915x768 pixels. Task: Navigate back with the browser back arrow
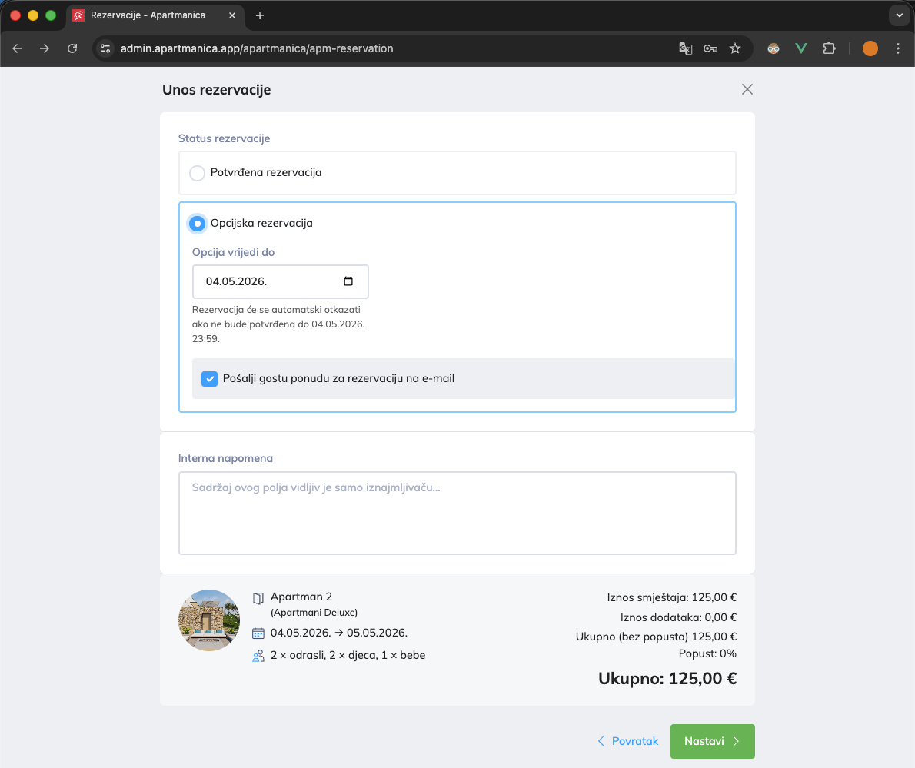(x=17, y=48)
